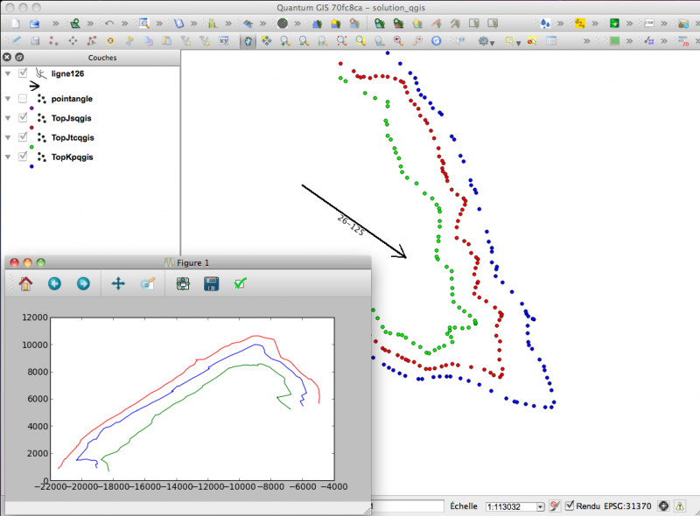Go forward to next view in Figure 1

pos(83,283)
